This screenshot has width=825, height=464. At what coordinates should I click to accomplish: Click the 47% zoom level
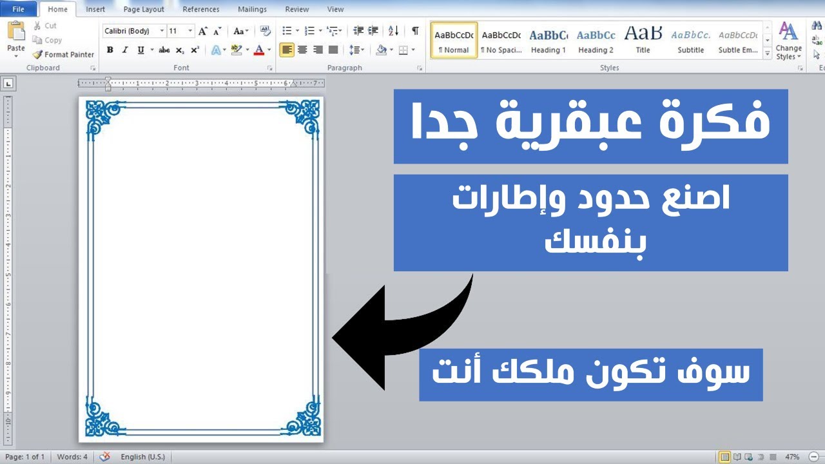pos(792,457)
